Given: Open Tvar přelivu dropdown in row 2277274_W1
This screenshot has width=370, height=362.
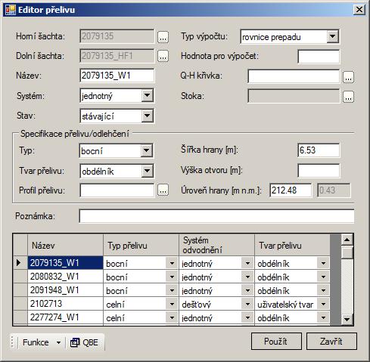Looking at the screenshot, I should click(x=323, y=317).
